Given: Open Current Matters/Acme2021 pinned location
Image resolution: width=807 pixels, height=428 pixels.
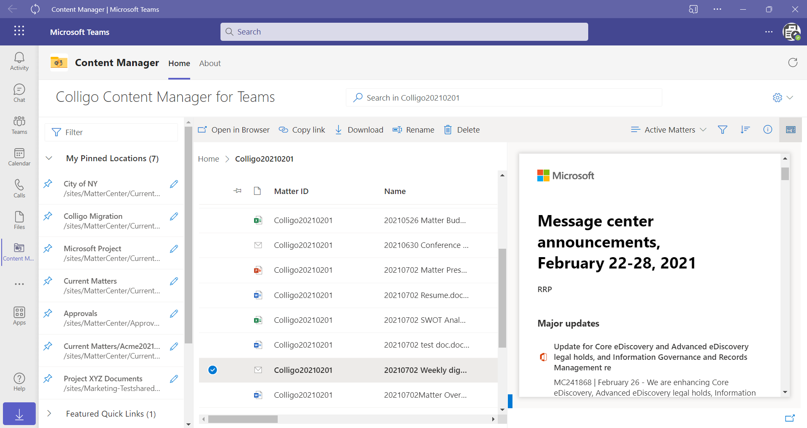Looking at the screenshot, I should click(x=111, y=351).
